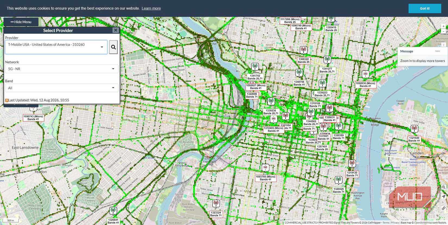
Task: Click the Last Updated timestamp text
Action: pyautogui.click(x=39, y=100)
